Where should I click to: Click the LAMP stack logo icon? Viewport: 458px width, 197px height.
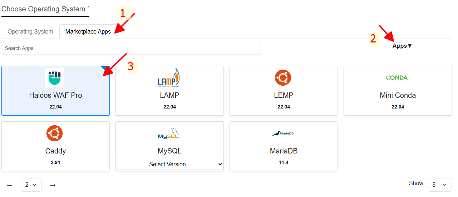tap(169, 78)
